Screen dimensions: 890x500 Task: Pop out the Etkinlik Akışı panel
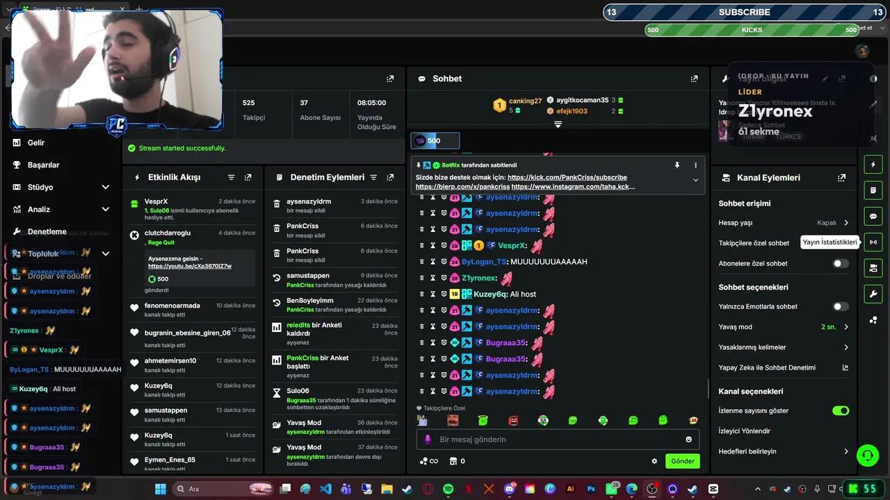tap(248, 178)
